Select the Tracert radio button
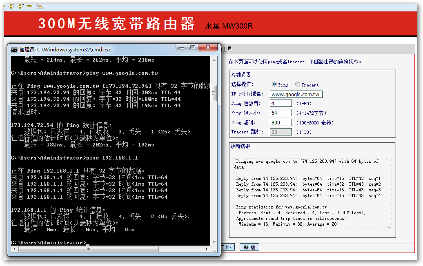The image size is (423, 266). (297, 84)
